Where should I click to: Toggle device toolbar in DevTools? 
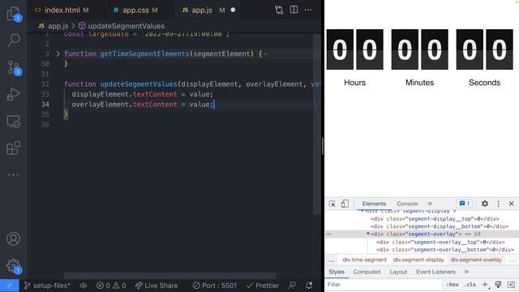345,204
